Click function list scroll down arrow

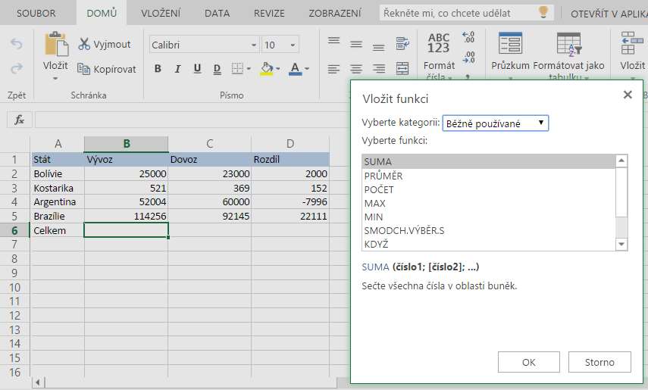coord(621,244)
